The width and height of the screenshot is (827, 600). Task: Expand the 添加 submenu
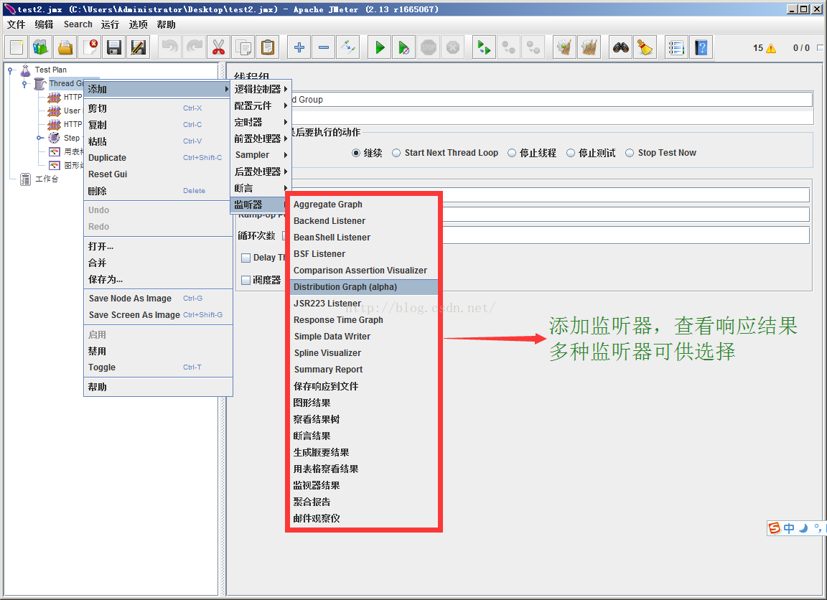(x=157, y=89)
